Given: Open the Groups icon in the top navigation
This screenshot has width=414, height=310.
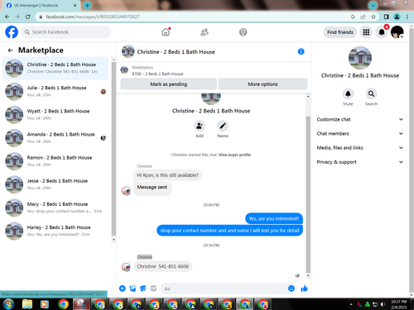Looking at the screenshot, I should pyautogui.click(x=243, y=32).
